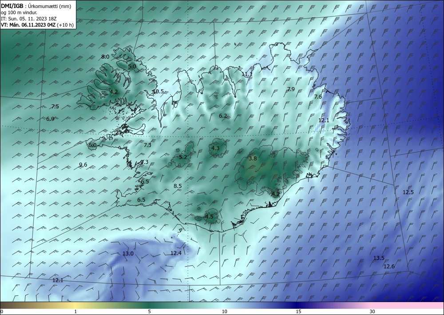Click the 9.3 value label
444x315 pixels.
pyautogui.click(x=144, y=162)
